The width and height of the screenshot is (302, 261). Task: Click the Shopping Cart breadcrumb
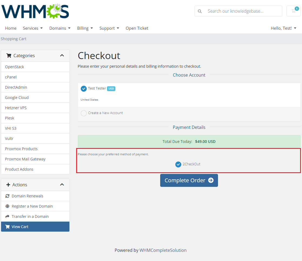(14, 39)
